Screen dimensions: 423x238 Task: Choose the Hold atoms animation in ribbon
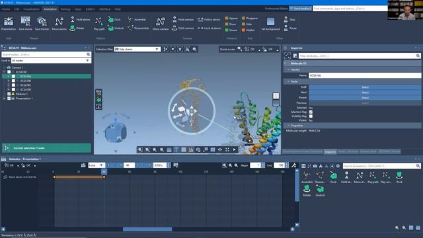point(80,19)
